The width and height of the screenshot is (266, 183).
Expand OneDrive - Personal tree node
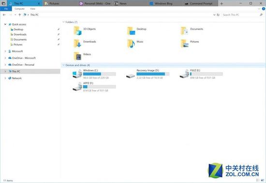(x=5, y=65)
